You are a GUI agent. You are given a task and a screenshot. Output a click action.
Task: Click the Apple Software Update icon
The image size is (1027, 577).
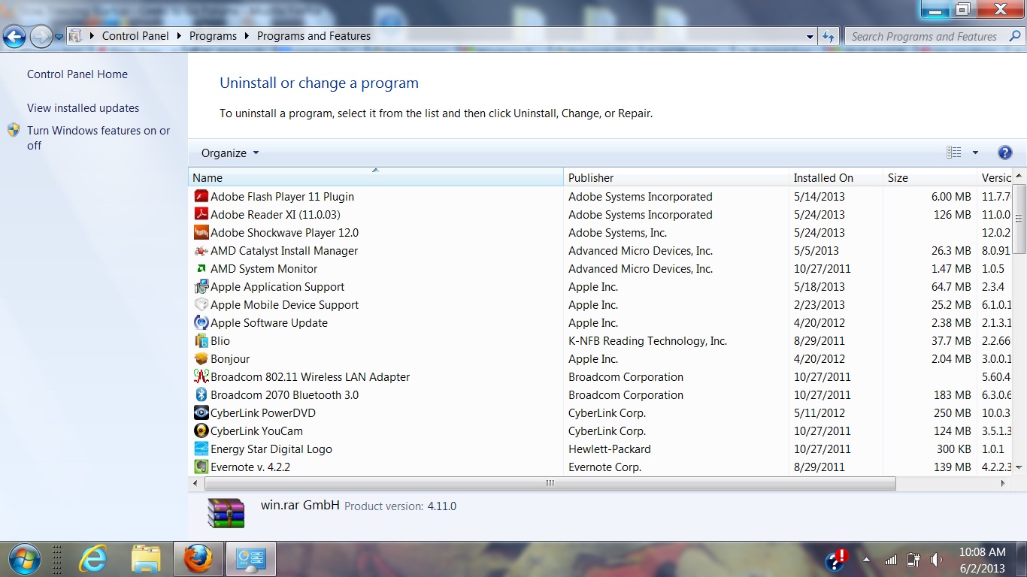tap(201, 323)
